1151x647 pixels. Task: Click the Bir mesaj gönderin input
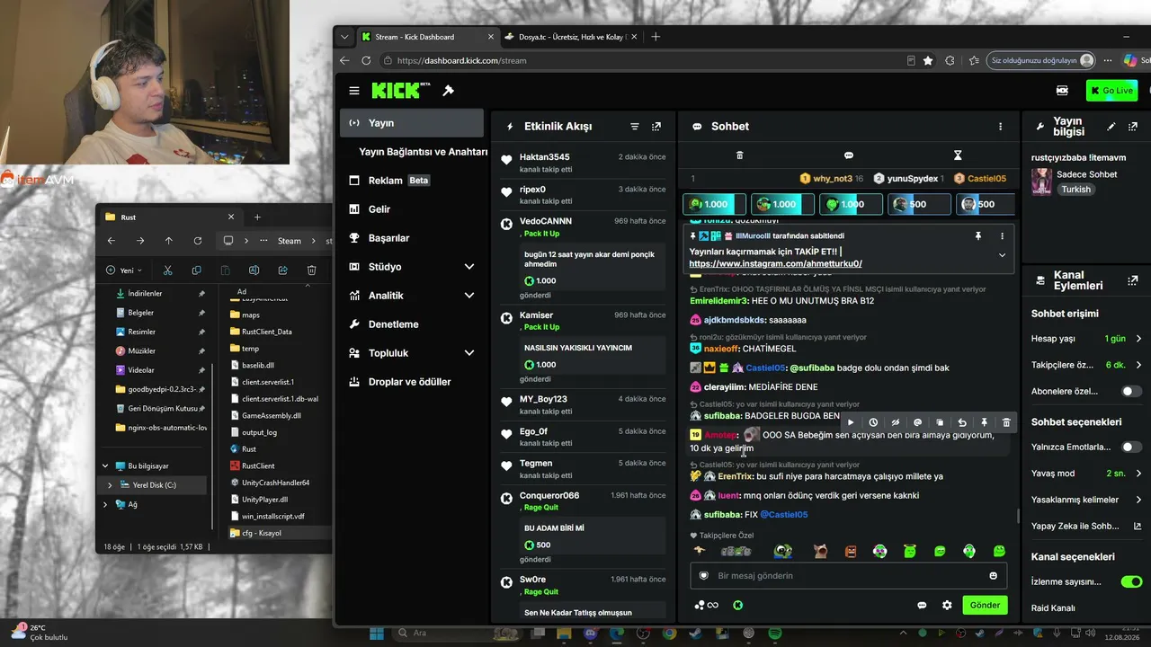[x=850, y=576]
